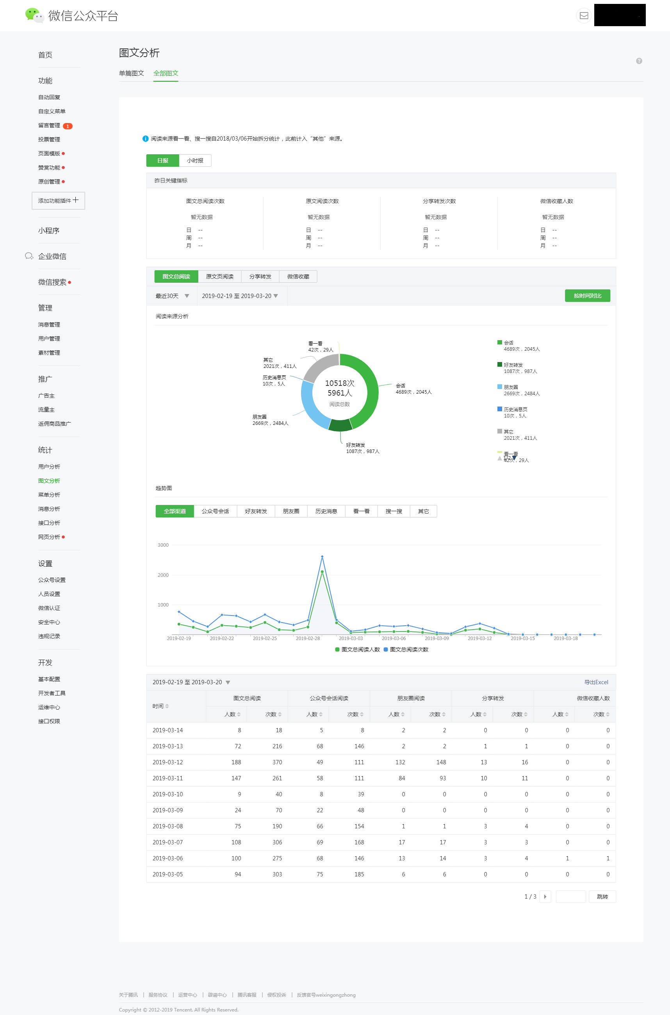The width and height of the screenshot is (670, 1015).
Task: Sort table by 时间 column arrows
Action: (x=167, y=706)
